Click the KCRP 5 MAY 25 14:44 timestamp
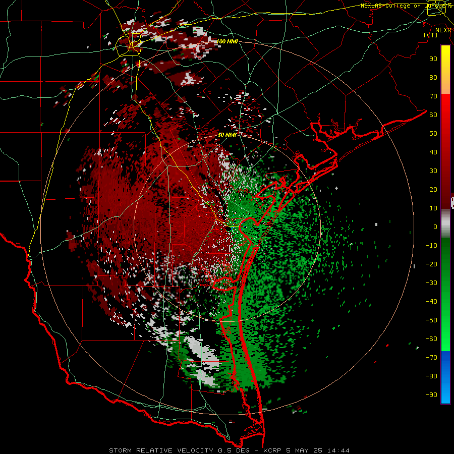Viewport: 454px width, 454px height. pyautogui.click(x=306, y=450)
